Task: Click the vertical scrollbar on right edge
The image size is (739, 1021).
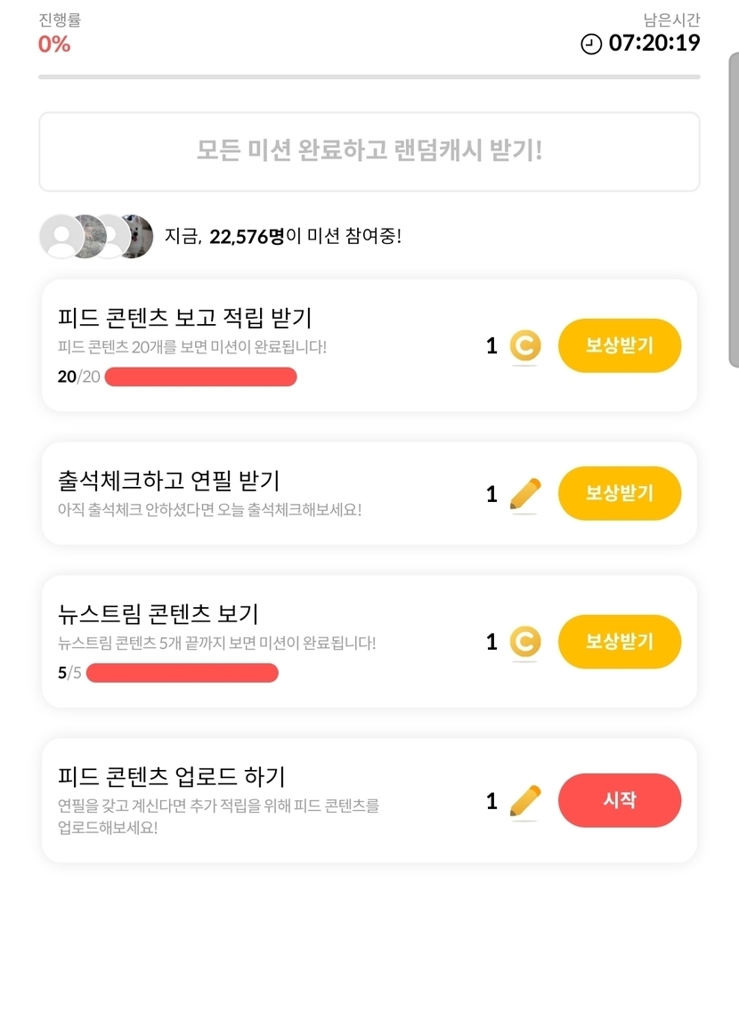Action: point(733,209)
